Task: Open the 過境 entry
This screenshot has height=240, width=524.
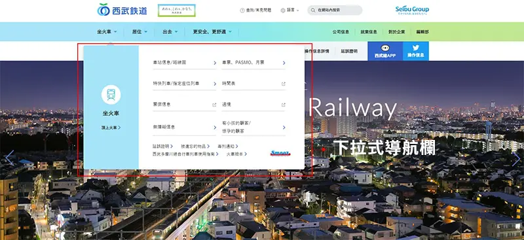Action: point(253,105)
